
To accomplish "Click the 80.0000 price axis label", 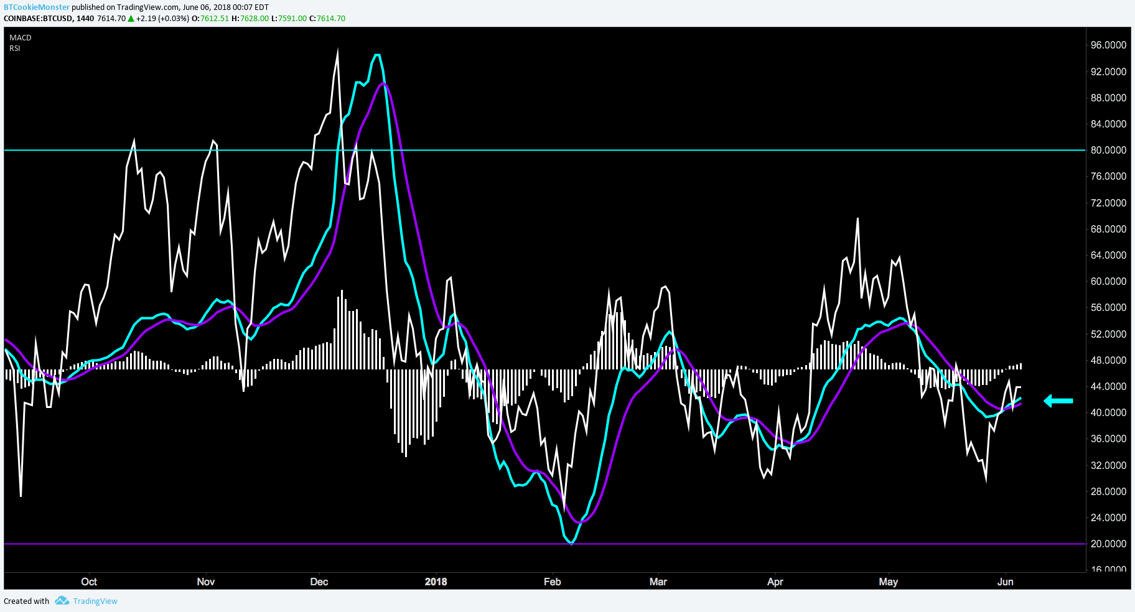I will (x=1108, y=151).
